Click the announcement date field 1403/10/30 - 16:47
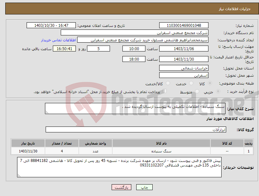Viewport: 259px width, 196px height. point(51,26)
